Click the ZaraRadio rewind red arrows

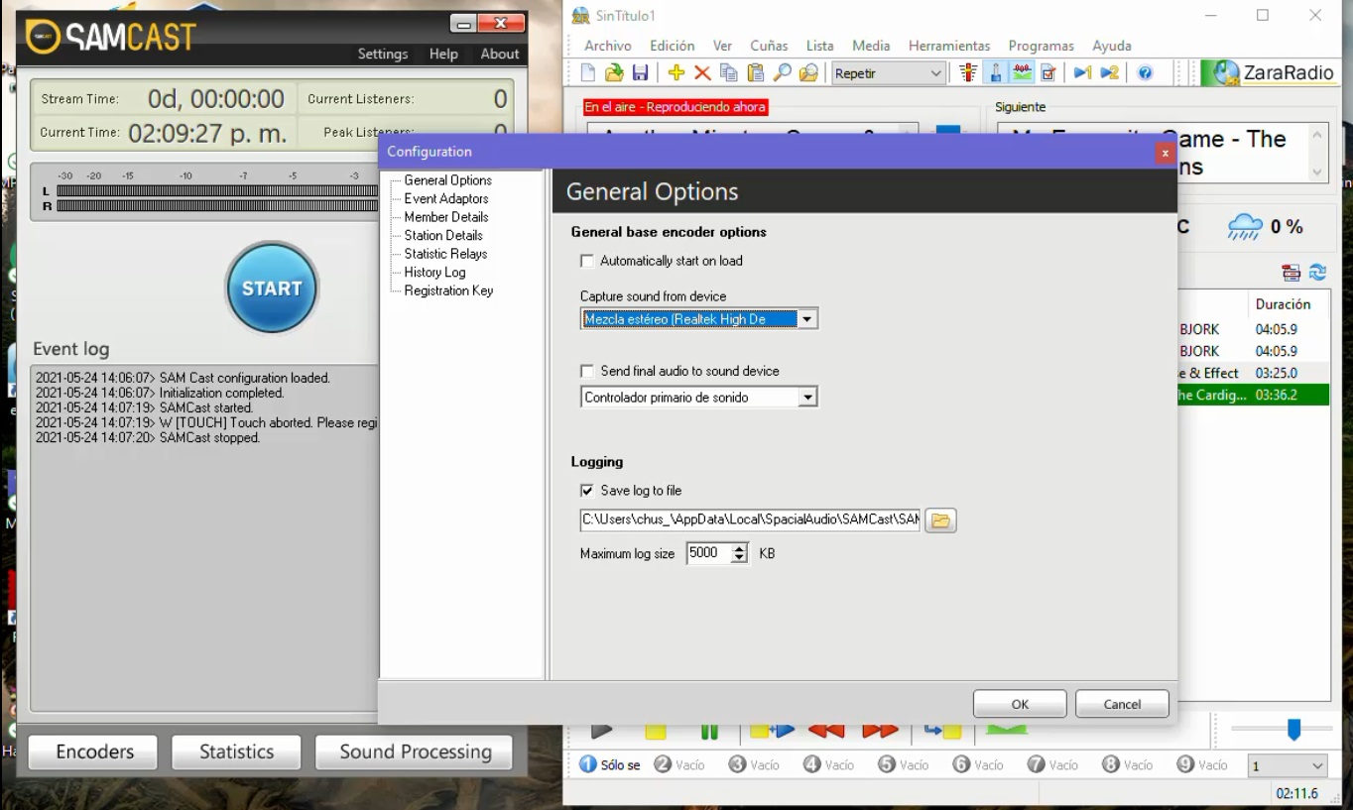[x=826, y=732]
